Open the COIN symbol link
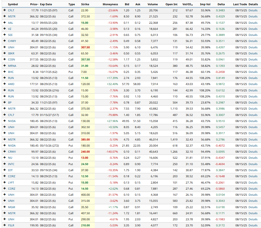 [x=12, y=59]
